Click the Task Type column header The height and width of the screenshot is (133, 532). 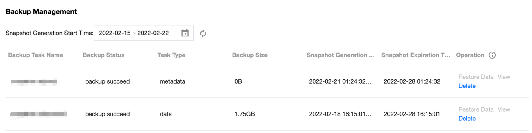[171, 55]
